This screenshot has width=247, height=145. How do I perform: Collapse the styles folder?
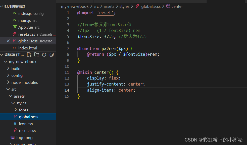point(13,103)
